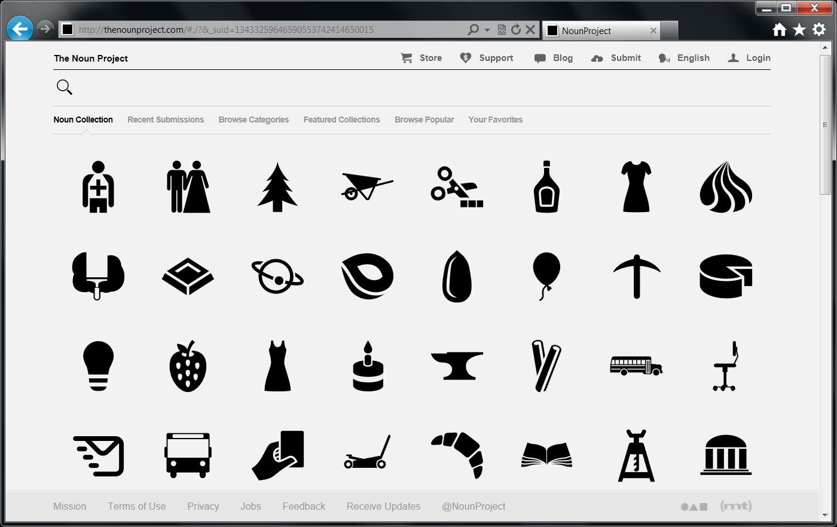The image size is (837, 527).
Task: Open the hair straightener icon
Action: point(546,366)
